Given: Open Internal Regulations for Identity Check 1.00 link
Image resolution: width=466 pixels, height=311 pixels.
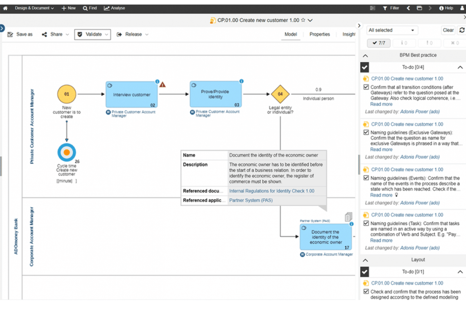Looking at the screenshot, I should (x=272, y=191).
